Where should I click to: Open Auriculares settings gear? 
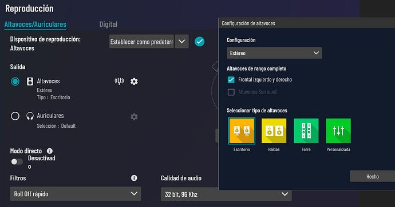[x=134, y=117]
